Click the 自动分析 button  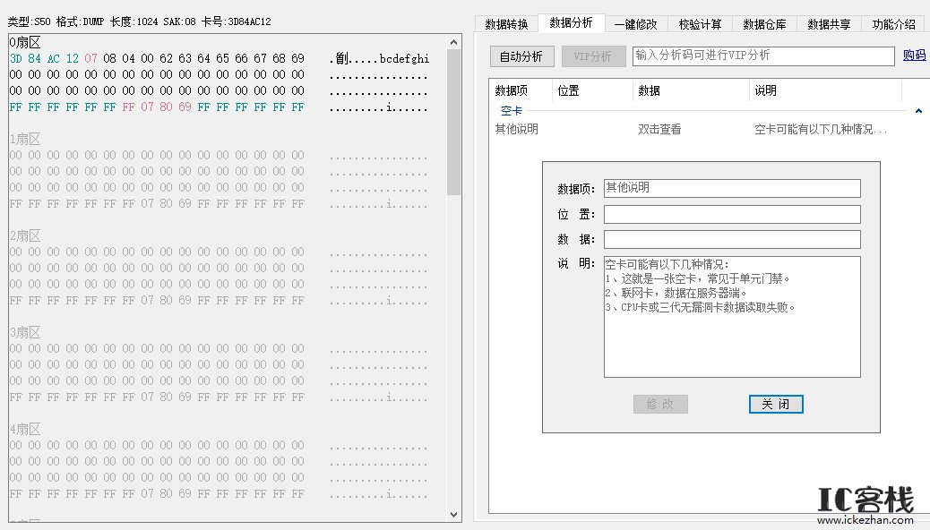521,56
